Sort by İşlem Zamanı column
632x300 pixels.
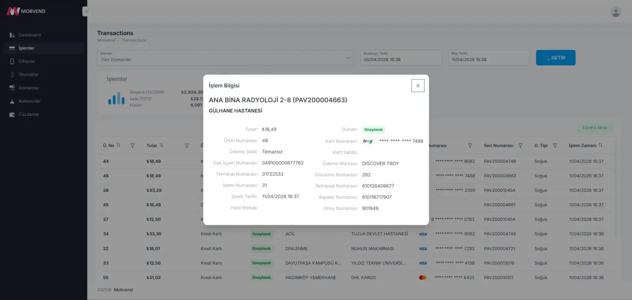pyautogui.click(x=600, y=145)
